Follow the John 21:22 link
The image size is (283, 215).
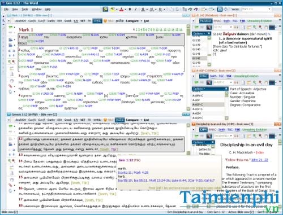point(260,160)
